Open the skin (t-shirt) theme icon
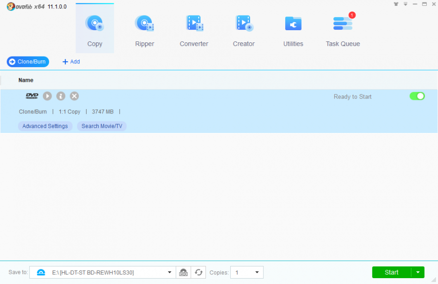 [x=396, y=4]
